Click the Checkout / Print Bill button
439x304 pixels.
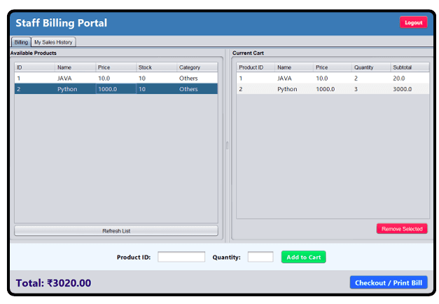coord(388,282)
